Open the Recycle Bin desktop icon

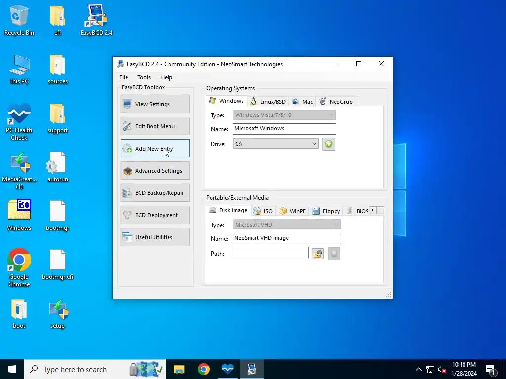pos(19,20)
